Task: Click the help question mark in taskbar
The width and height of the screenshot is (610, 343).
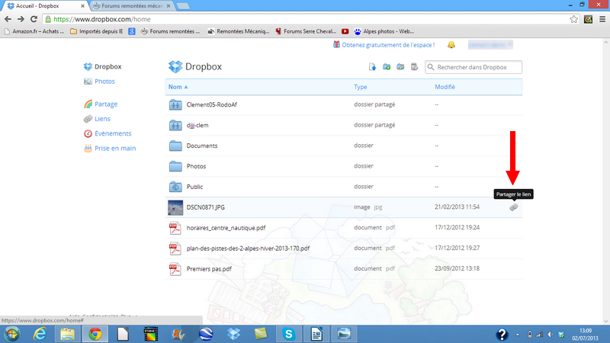Action: [x=502, y=335]
